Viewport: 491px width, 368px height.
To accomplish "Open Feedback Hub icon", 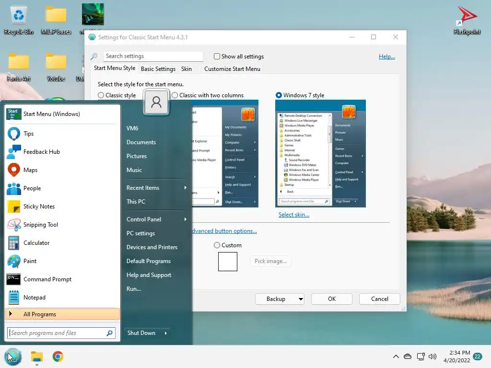I will 14,152.
